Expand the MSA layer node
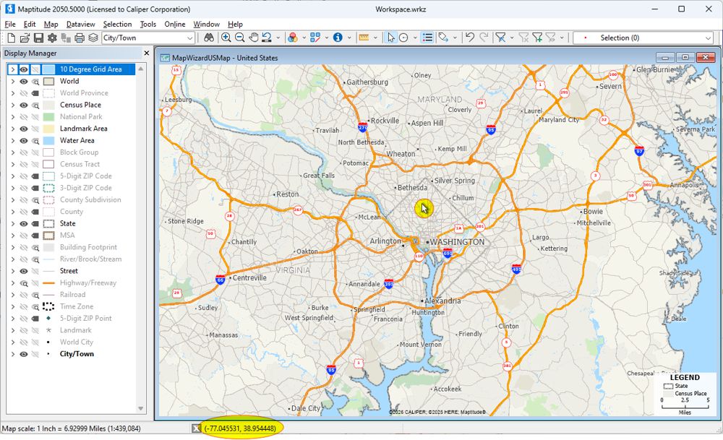The width and height of the screenshot is (723, 440). coord(13,236)
